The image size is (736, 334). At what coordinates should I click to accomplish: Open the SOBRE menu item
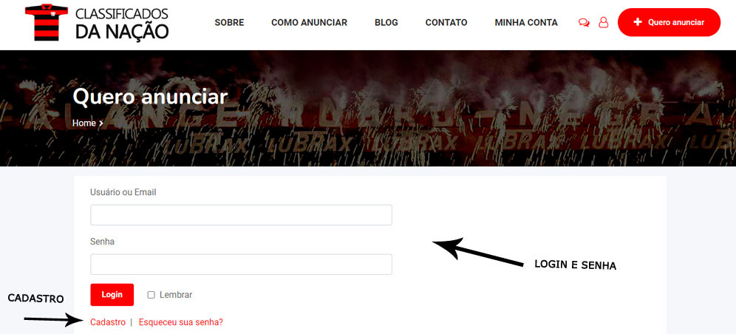point(230,22)
